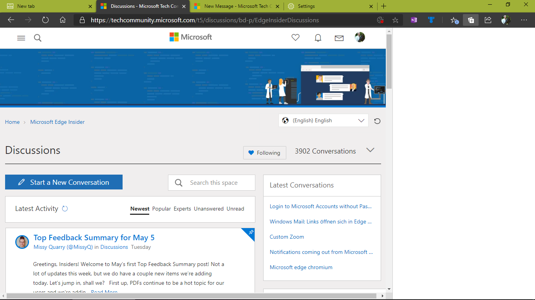Select the Unanswered activity filter
This screenshot has width=535, height=300.
[x=209, y=209]
